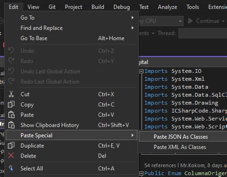Click the Undo arrow icon
Screen dimensions: 227x177
(x=11, y=50)
